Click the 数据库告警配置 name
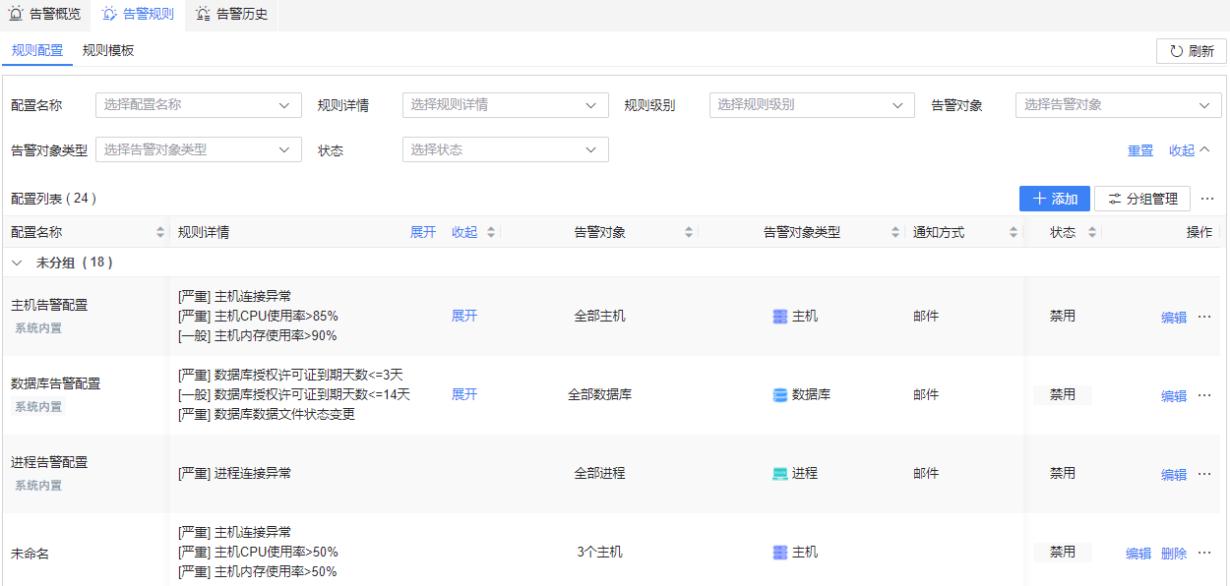 click(x=56, y=384)
